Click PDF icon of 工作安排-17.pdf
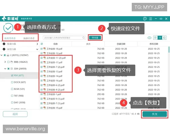This screenshot has height=136, width=170. point(44,62)
